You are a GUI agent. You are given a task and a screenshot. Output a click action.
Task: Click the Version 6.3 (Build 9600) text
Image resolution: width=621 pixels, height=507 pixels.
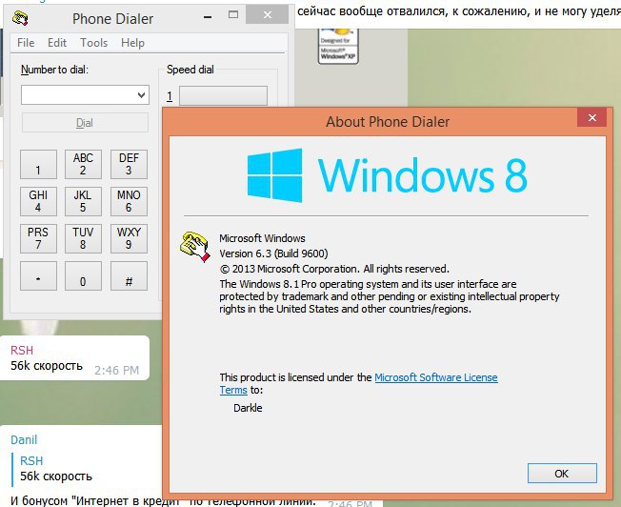273,253
